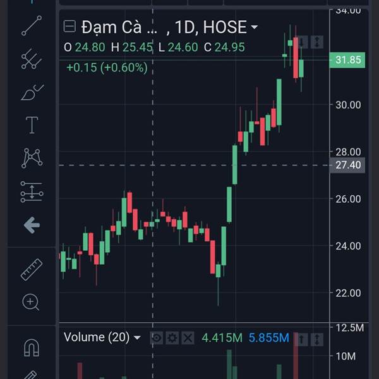Maximize the main price pane
This screenshot has width=379, height=379.
click(317, 42)
